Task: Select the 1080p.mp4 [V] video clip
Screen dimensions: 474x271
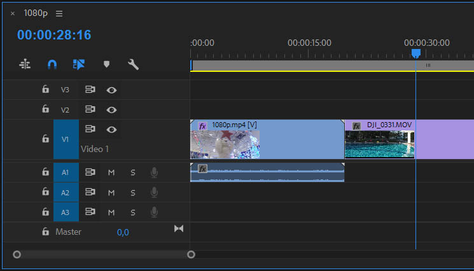Action: point(267,139)
